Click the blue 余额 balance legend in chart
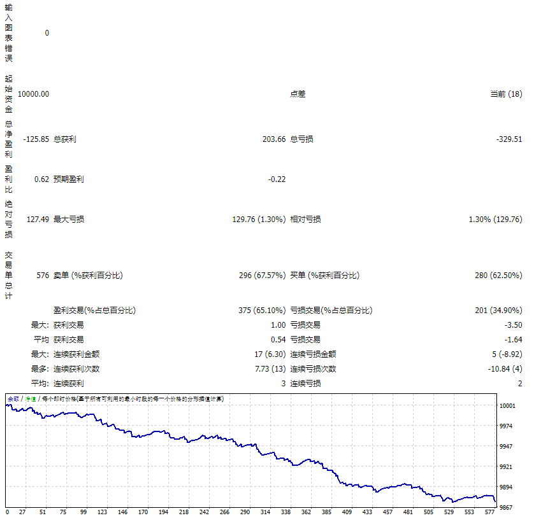The height and width of the screenshot is (518, 534). [x=13, y=399]
